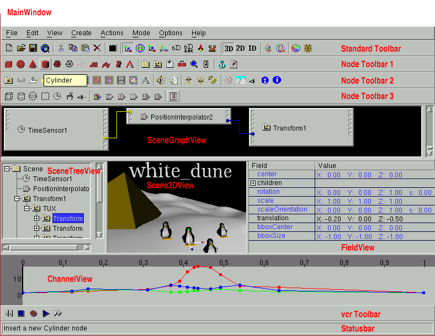Click the Background node icon
Viewport: 435px width, 336px height.
tap(241, 80)
